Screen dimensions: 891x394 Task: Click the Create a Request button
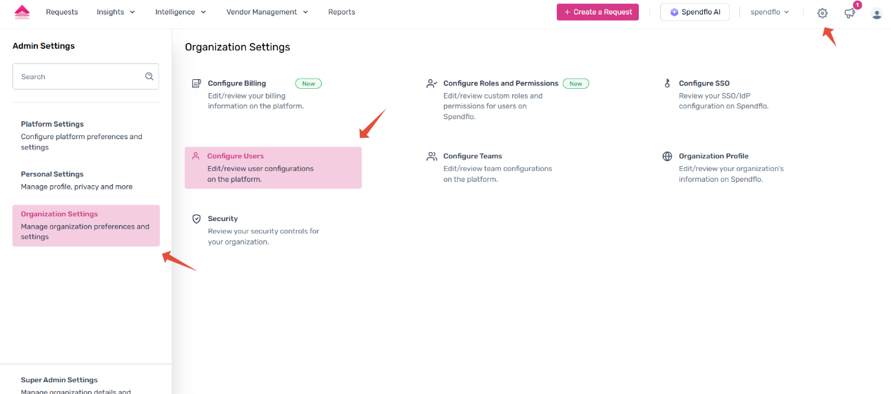[x=597, y=12]
